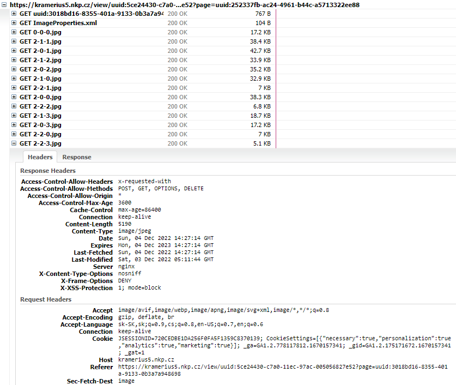
Task: Expand the GET 2-0-1.jpg request
Action: click(14, 51)
